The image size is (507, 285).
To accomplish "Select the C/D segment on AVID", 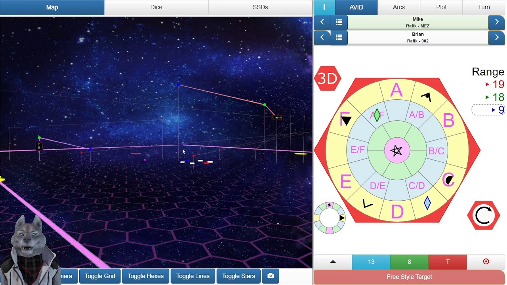I will pos(417,186).
